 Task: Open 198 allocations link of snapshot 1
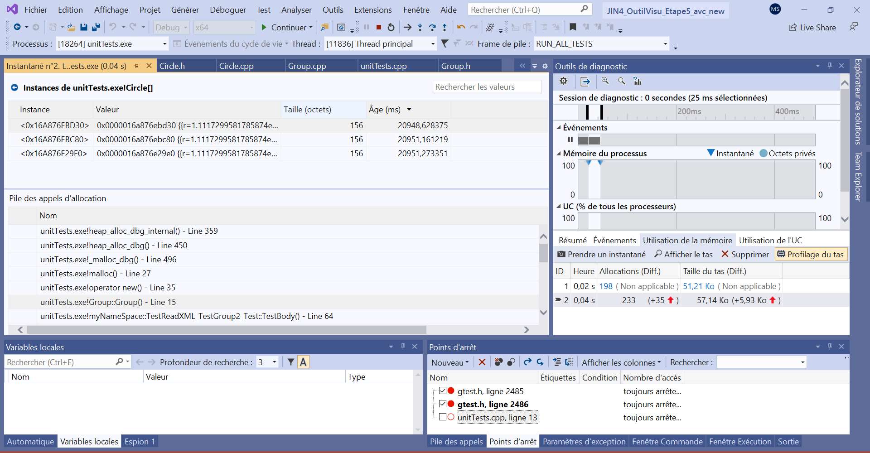pos(606,286)
